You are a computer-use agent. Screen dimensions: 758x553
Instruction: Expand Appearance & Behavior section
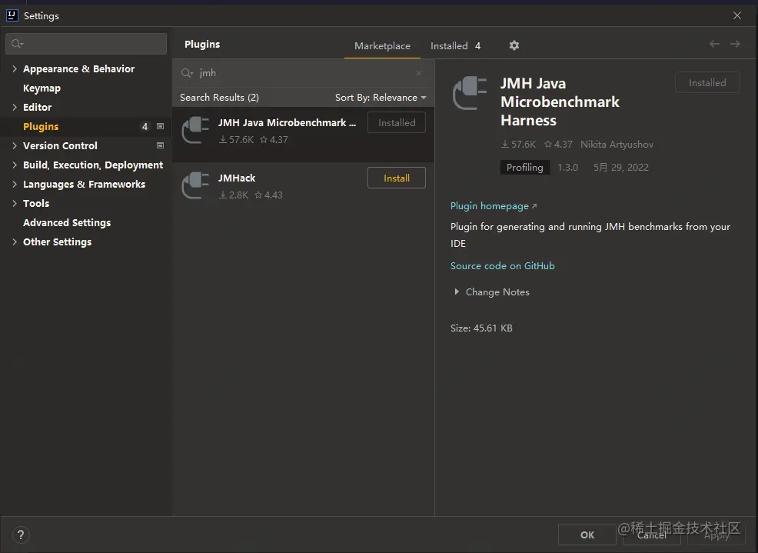[x=15, y=68]
